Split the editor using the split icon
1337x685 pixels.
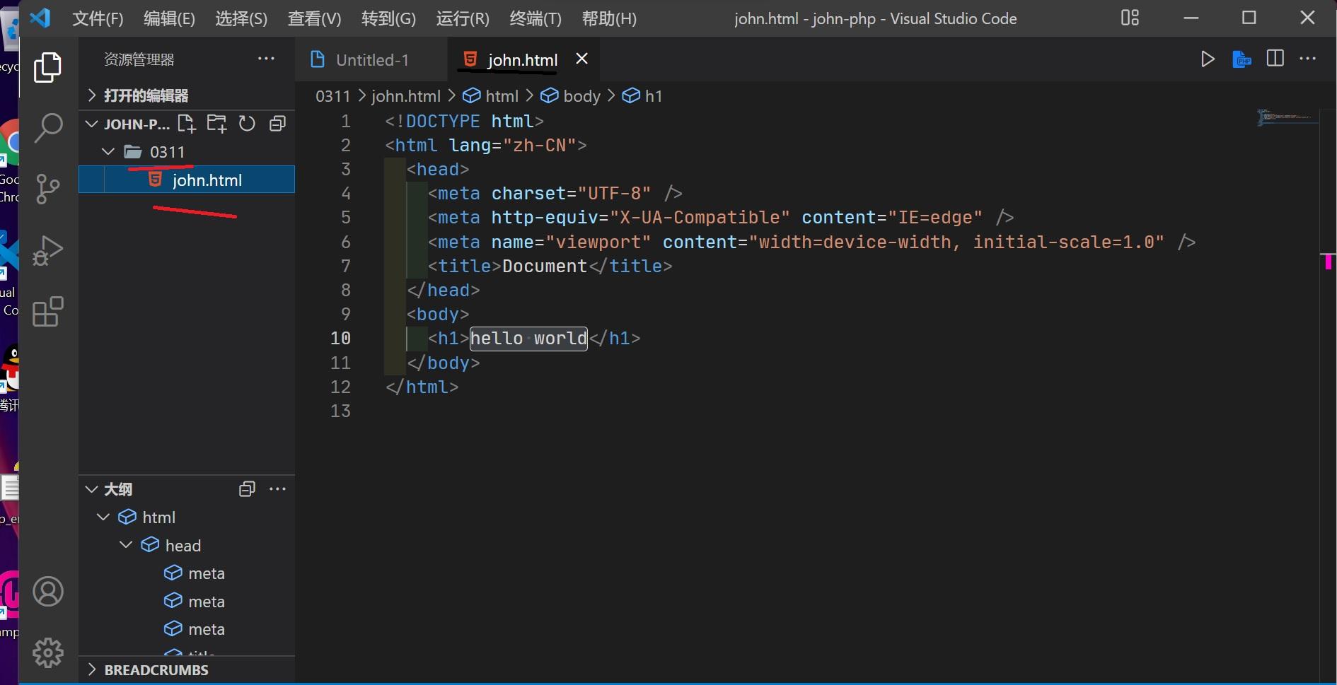click(1275, 59)
